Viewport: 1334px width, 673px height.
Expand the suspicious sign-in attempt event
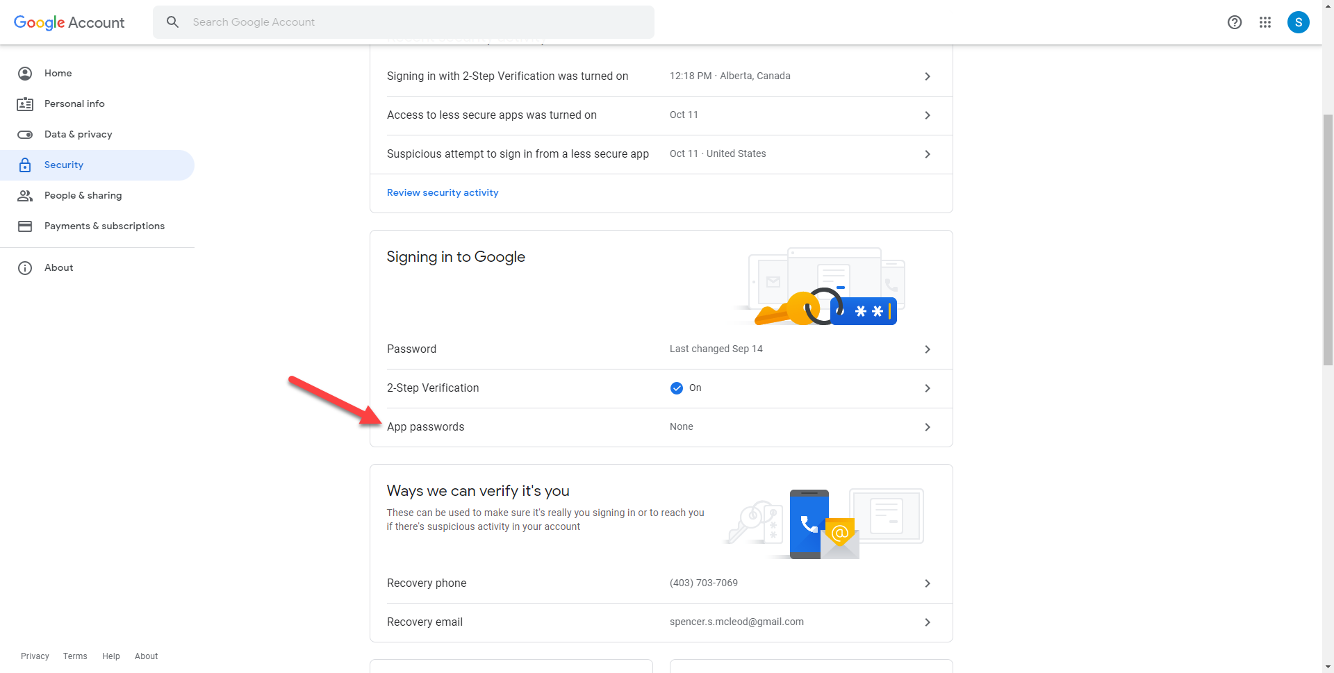tap(928, 154)
